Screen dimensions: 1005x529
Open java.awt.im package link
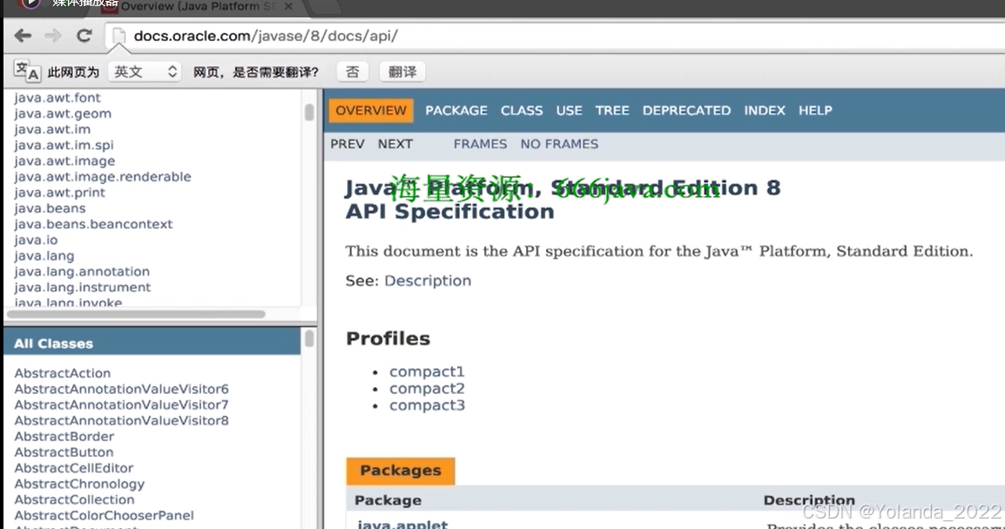click(x=52, y=129)
